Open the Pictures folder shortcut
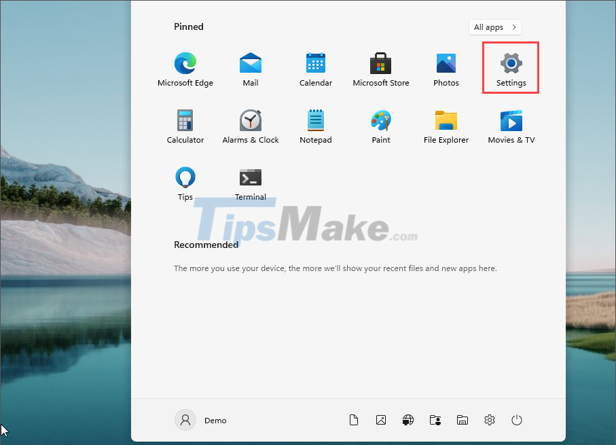The image size is (616, 445). click(381, 420)
